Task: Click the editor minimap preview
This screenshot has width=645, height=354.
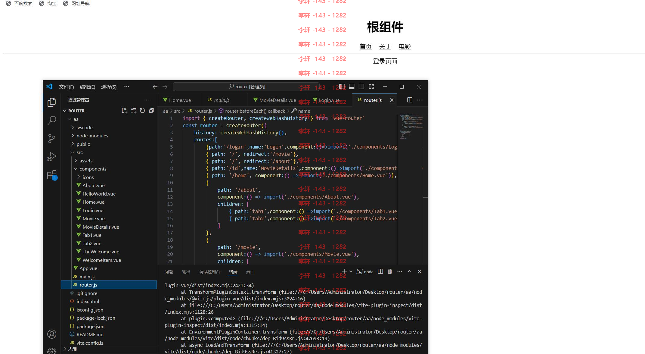Action: (x=411, y=127)
